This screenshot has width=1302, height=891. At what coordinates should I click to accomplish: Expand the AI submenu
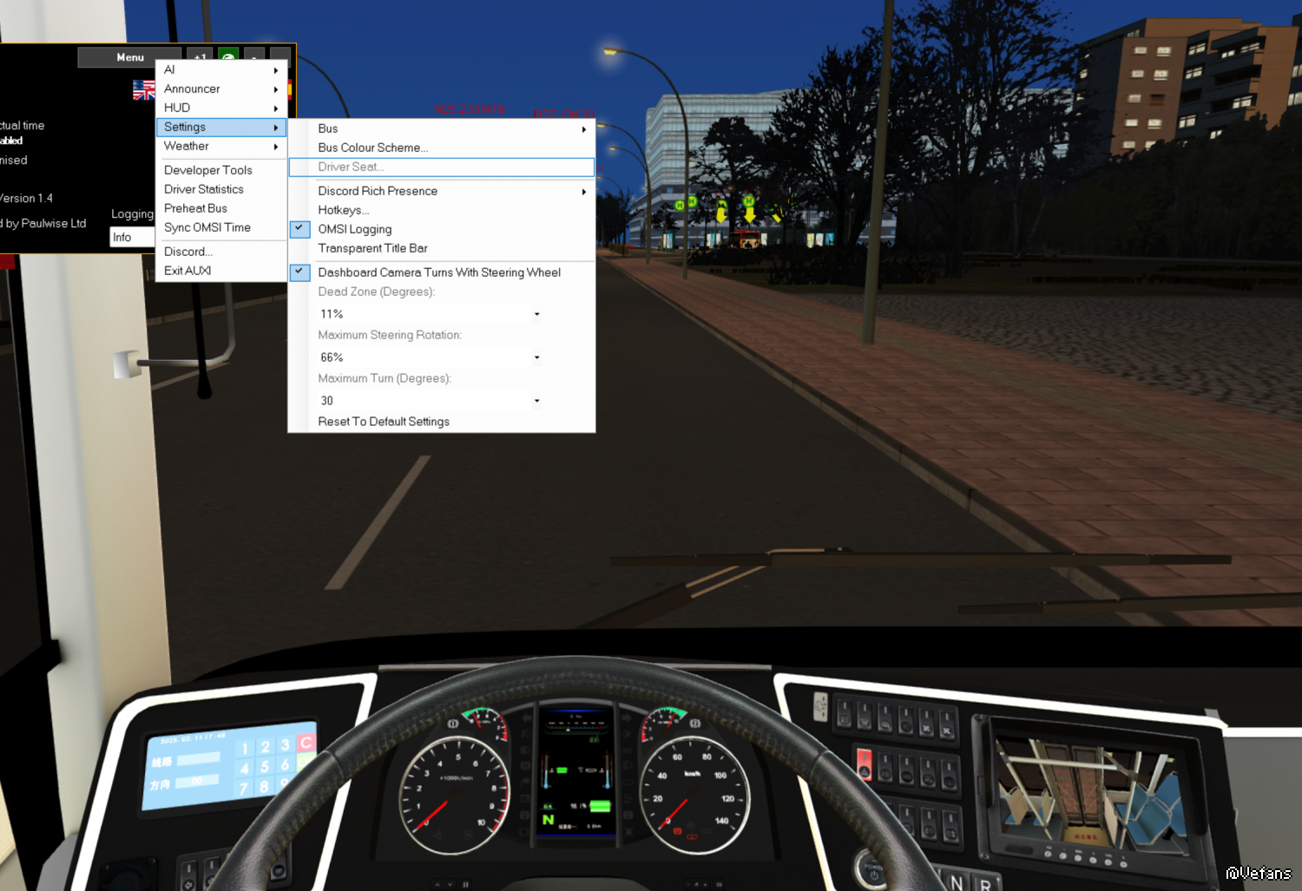click(221, 69)
